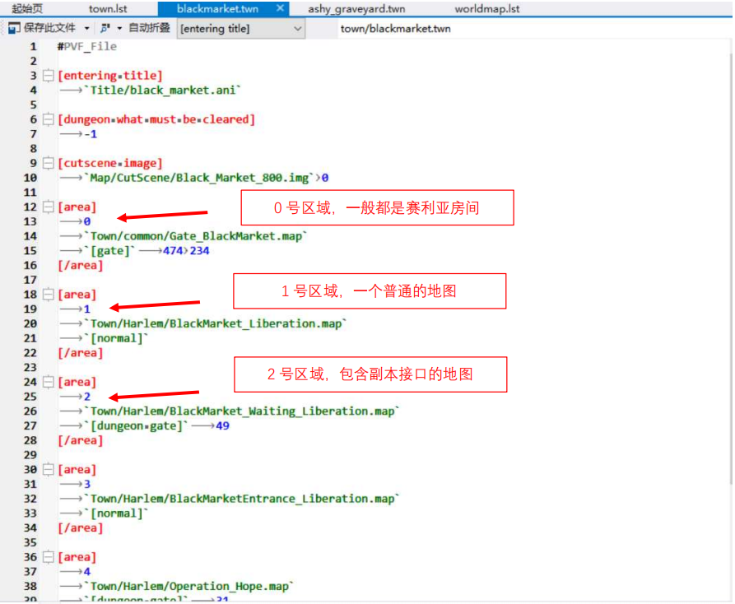Collapse the [entering title] fold marker
This screenshot has height=604, width=735.
49,76
